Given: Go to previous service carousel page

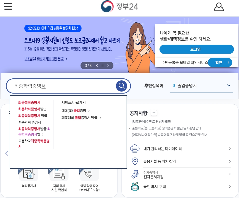Looking at the screenshot, I should 7,153.
